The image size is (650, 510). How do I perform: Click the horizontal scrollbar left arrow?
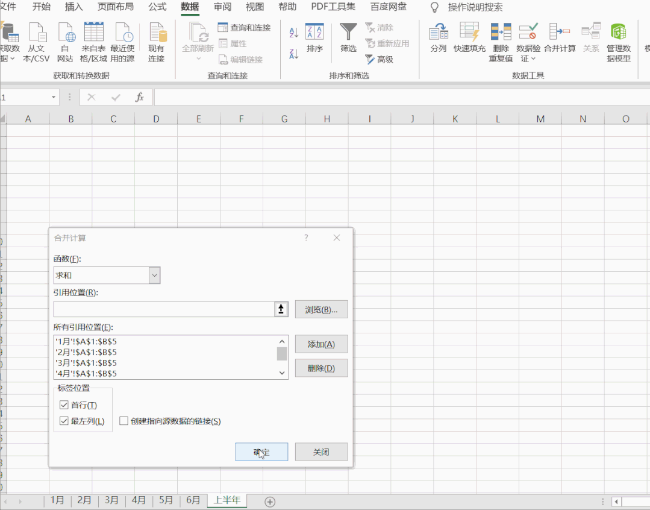pyautogui.click(x=616, y=502)
